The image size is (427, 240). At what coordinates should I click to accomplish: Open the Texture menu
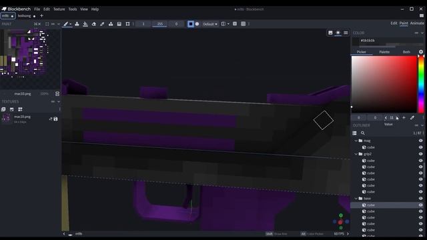[59, 9]
